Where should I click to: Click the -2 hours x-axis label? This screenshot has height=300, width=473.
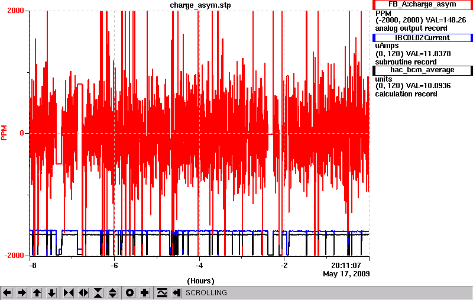click(284, 265)
